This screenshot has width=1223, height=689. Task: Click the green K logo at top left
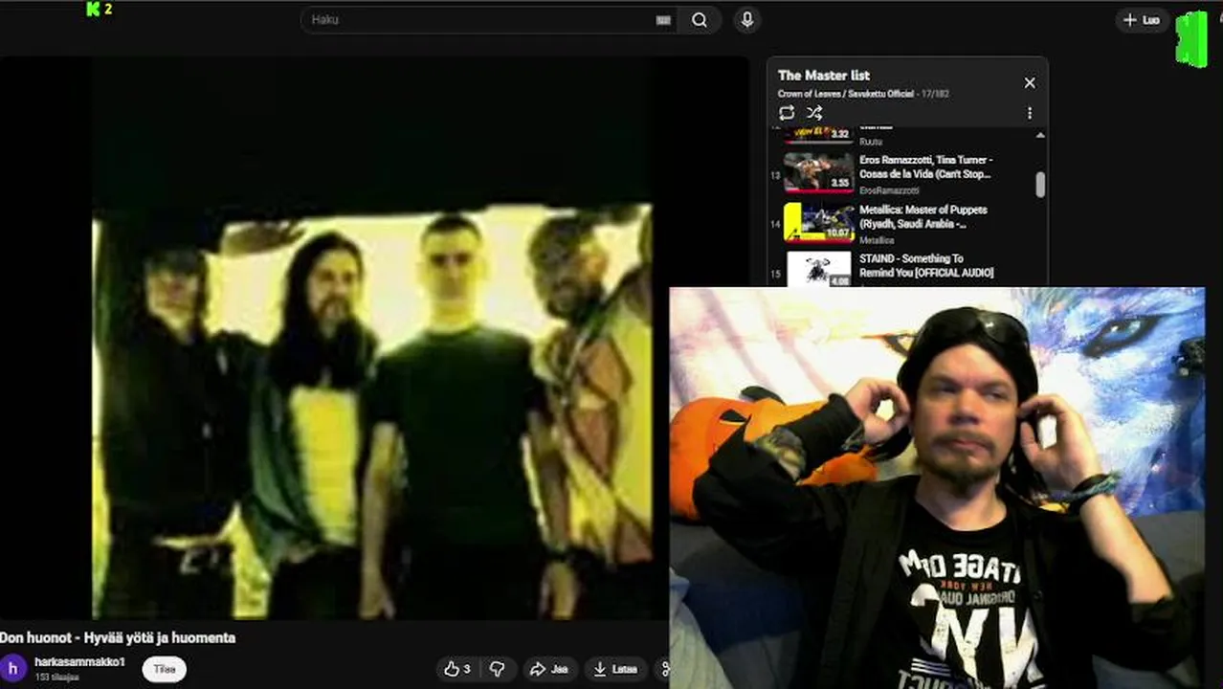[x=93, y=10]
